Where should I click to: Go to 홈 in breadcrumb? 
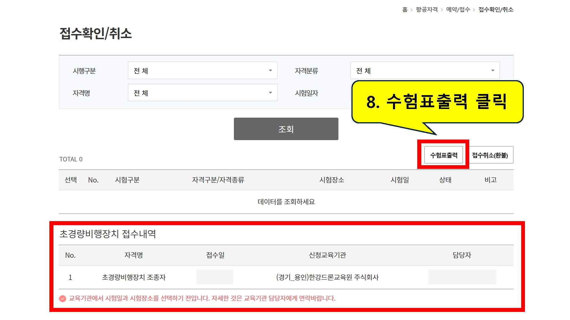pyautogui.click(x=405, y=10)
